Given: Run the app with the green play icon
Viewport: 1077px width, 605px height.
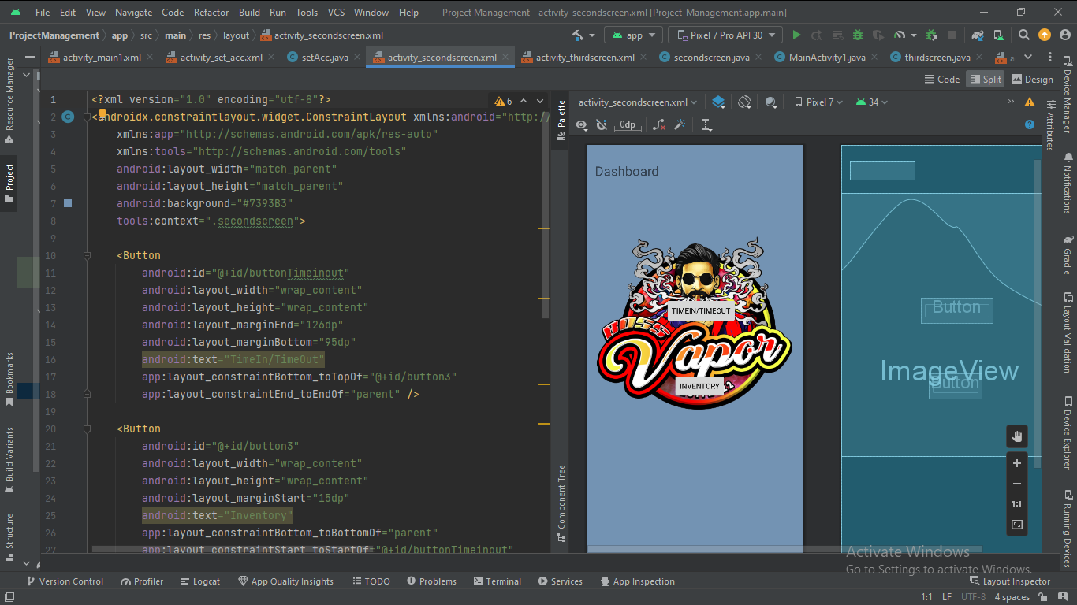Looking at the screenshot, I should [x=796, y=35].
